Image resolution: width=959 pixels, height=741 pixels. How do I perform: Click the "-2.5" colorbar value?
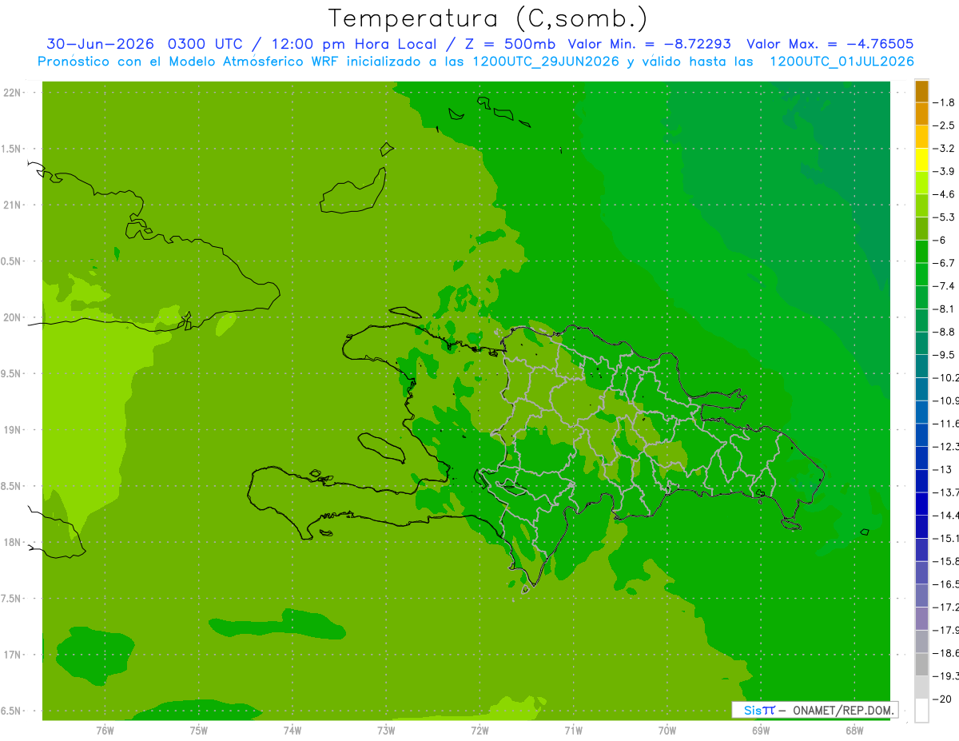point(944,125)
